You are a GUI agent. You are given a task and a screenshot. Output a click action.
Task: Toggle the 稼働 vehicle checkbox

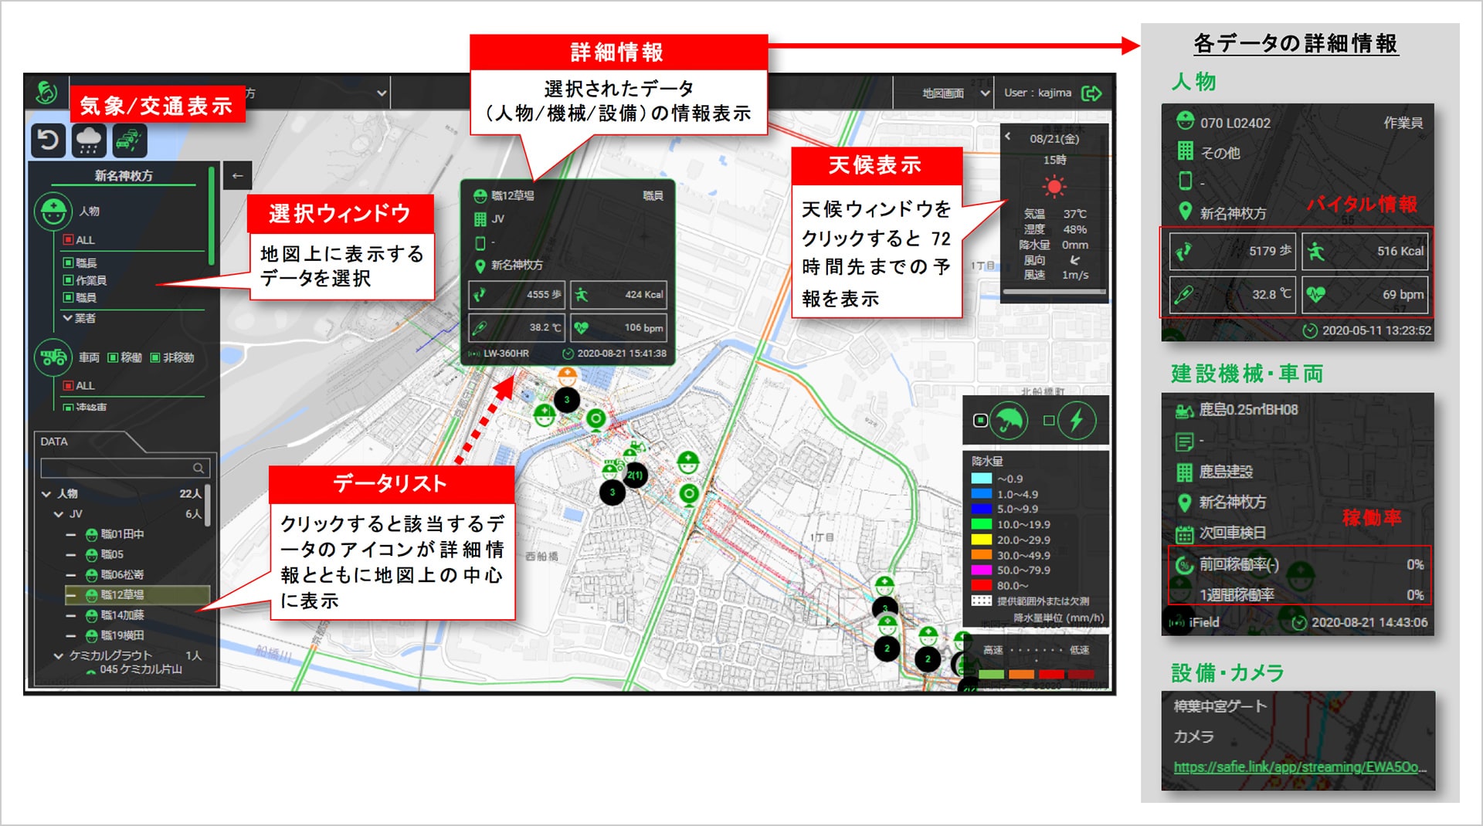coord(113,357)
